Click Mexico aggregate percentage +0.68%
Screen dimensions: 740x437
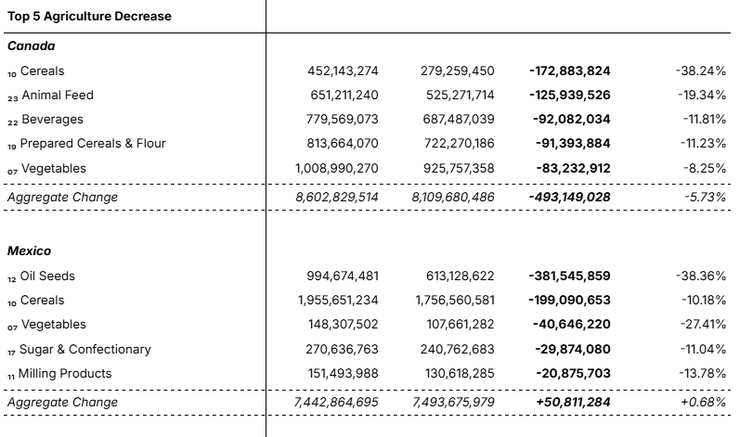coord(703,403)
